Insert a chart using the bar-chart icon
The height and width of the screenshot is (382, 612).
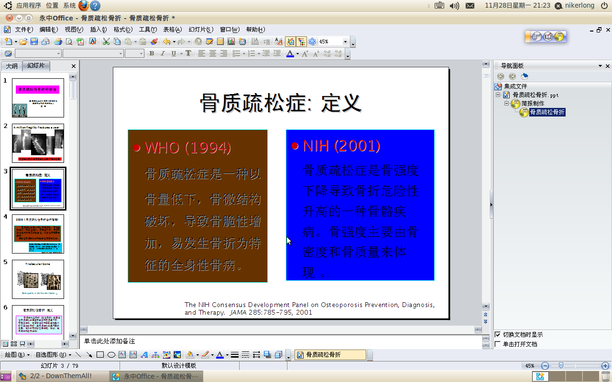(x=231, y=42)
